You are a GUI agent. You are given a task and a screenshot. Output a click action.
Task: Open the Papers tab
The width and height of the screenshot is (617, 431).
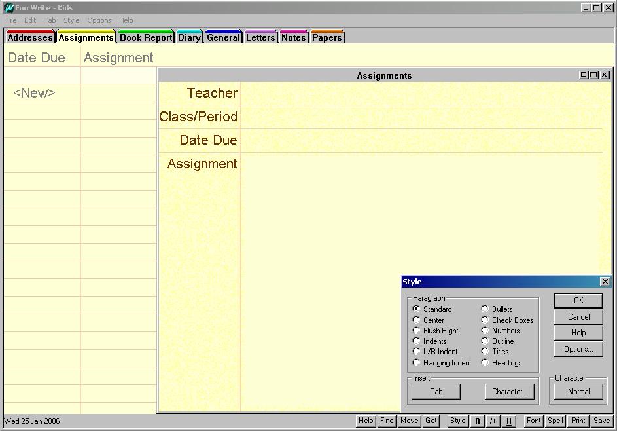pos(327,37)
